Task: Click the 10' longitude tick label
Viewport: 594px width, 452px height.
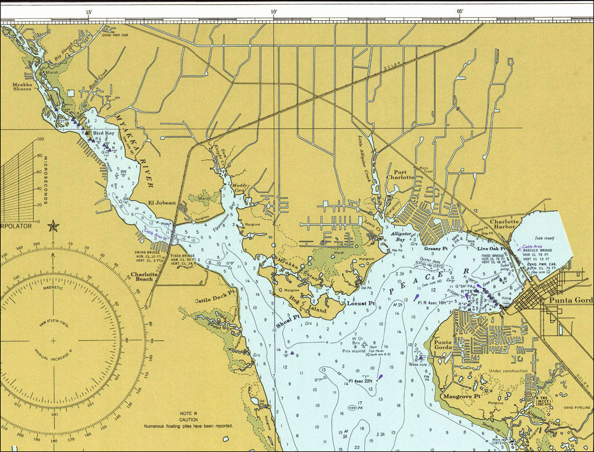Action: tap(273, 12)
